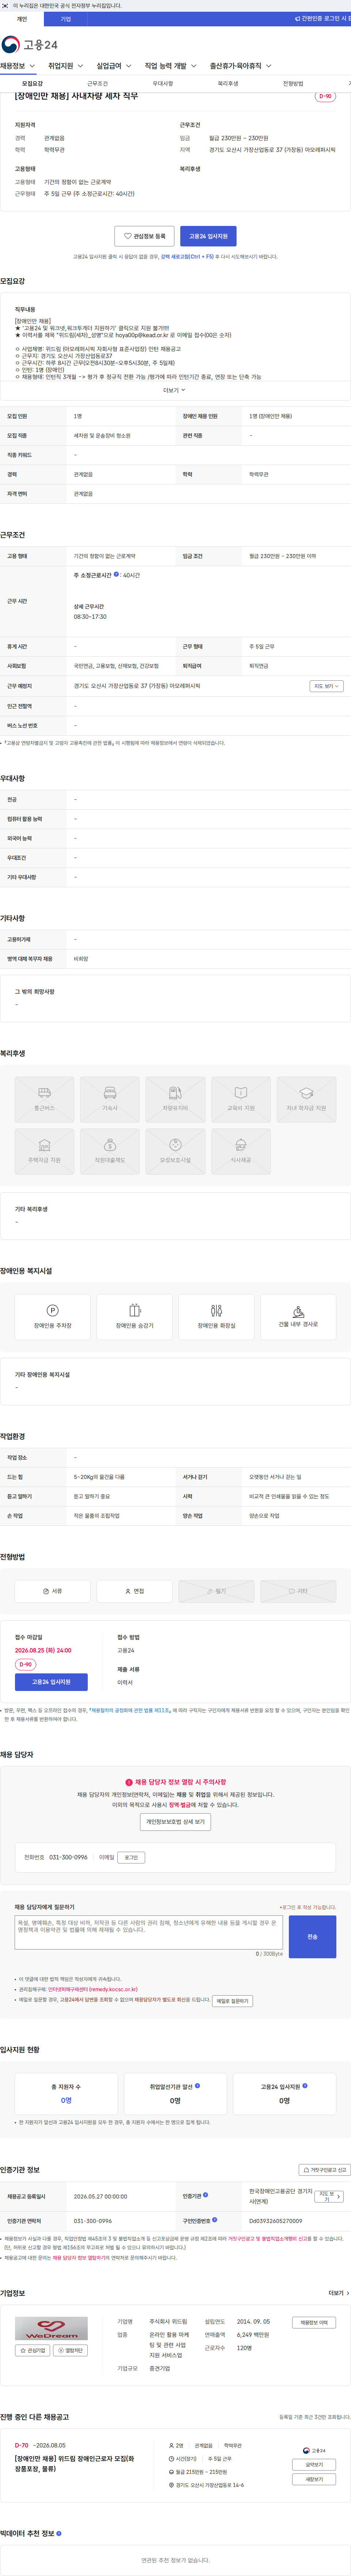This screenshot has height=2576, width=351.
Task: Submit question with the 전송 button
Action: [x=312, y=1937]
